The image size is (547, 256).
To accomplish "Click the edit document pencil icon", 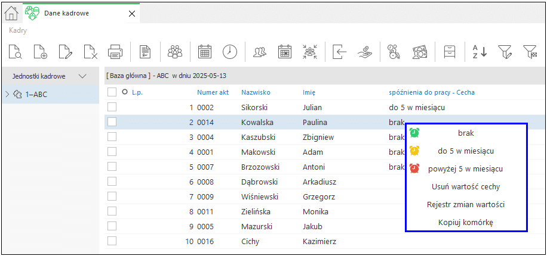I will click(x=65, y=52).
